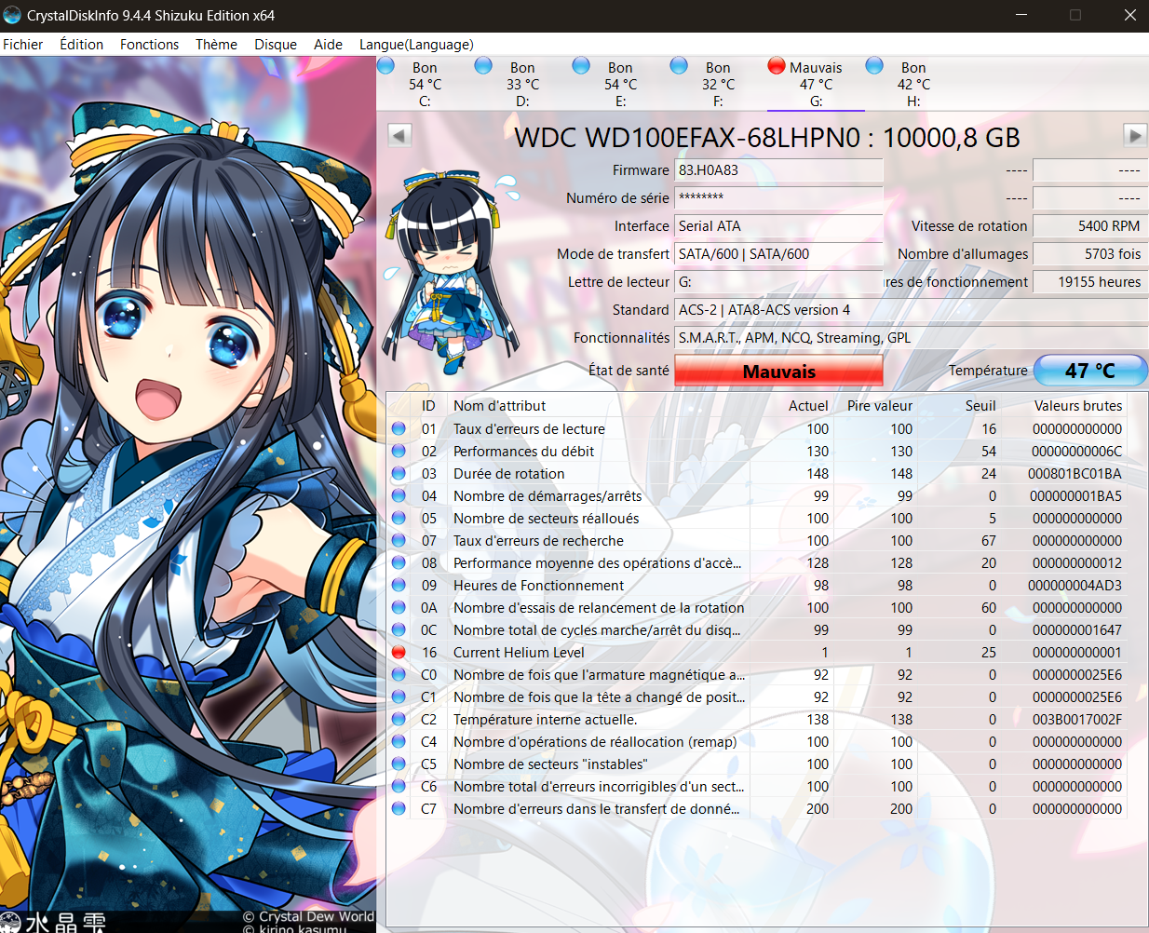Click the blue orb for attribute 0A row
This screenshot has width=1149, height=933.
click(399, 608)
